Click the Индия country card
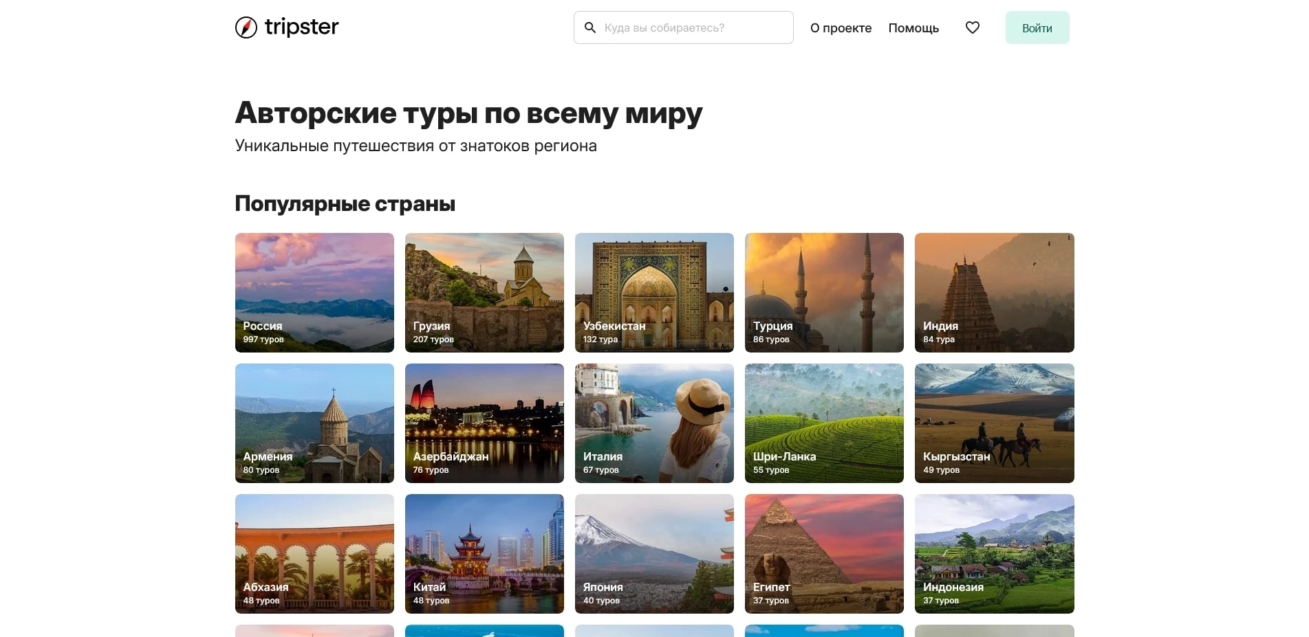This screenshot has width=1309, height=637. click(994, 293)
